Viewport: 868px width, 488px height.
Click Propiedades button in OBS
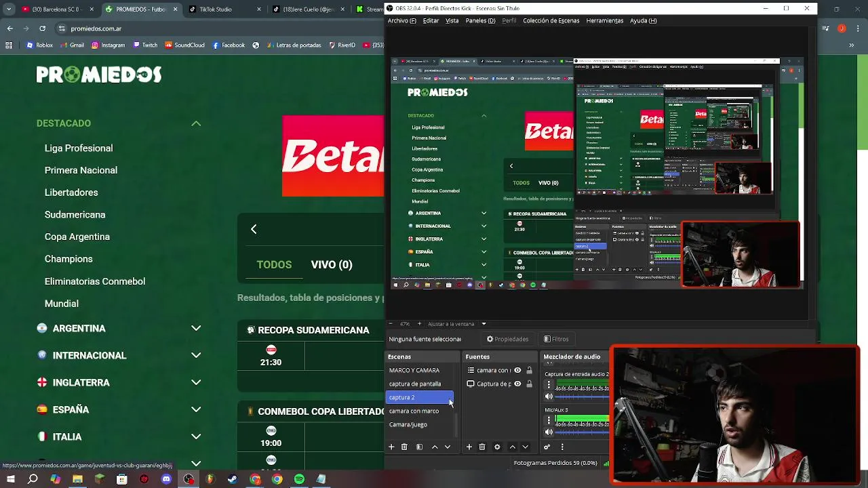[x=507, y=339]
